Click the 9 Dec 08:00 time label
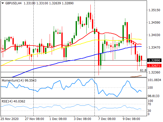Screen dimensions: 163x122 pos(131,119)
